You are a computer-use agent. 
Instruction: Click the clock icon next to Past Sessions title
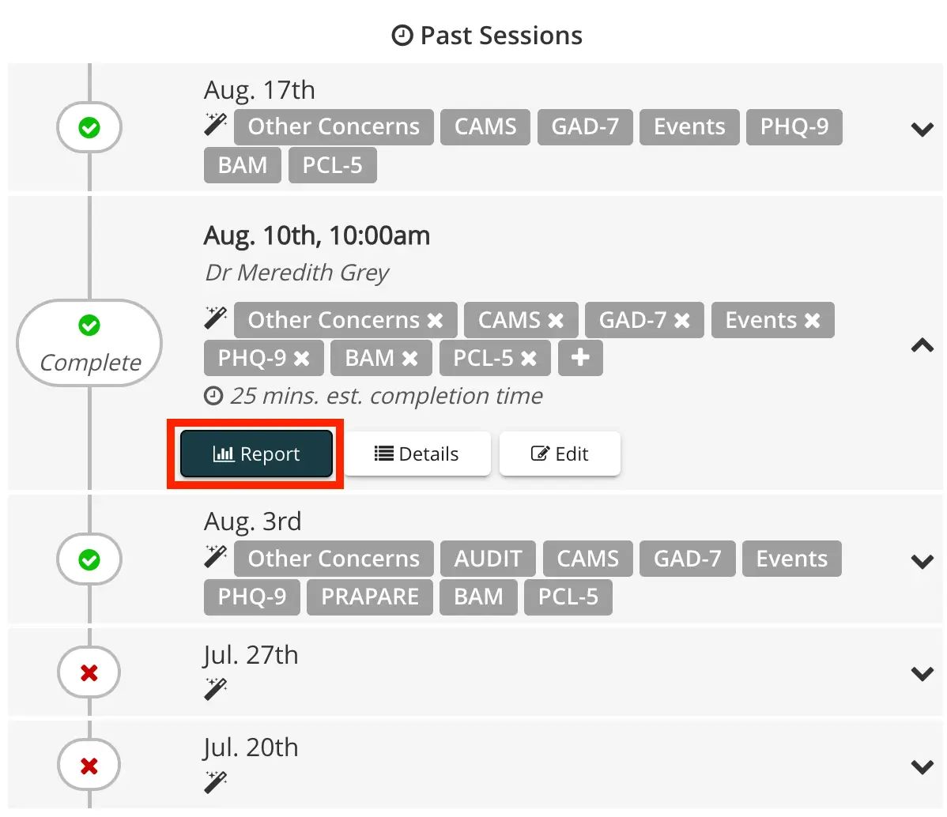(402, 35)
